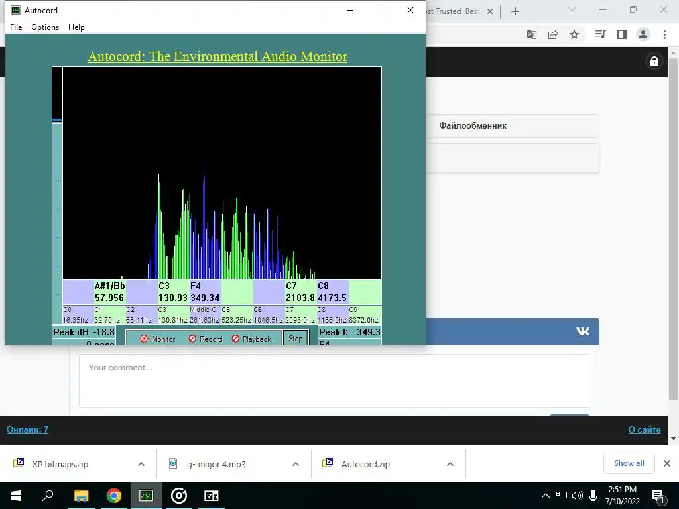Expand options for XP bitmaps.zip download
Viewport: 679px width, 509px height.
[x=141, y=464]
